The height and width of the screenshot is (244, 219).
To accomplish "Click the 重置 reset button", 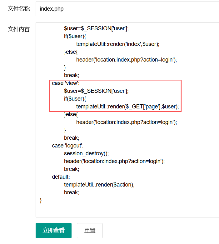I will point(90,231).
